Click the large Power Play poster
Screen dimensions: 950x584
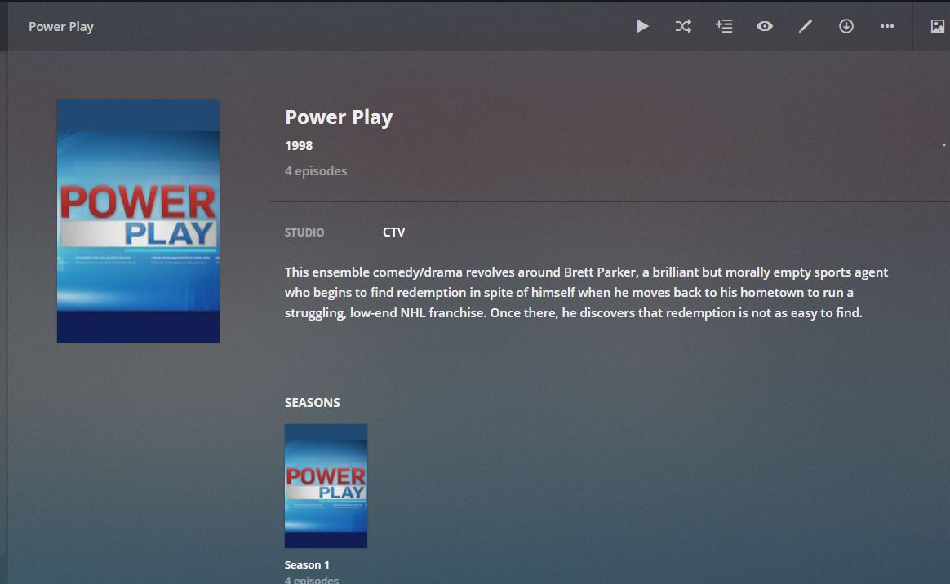coord(138,221)
